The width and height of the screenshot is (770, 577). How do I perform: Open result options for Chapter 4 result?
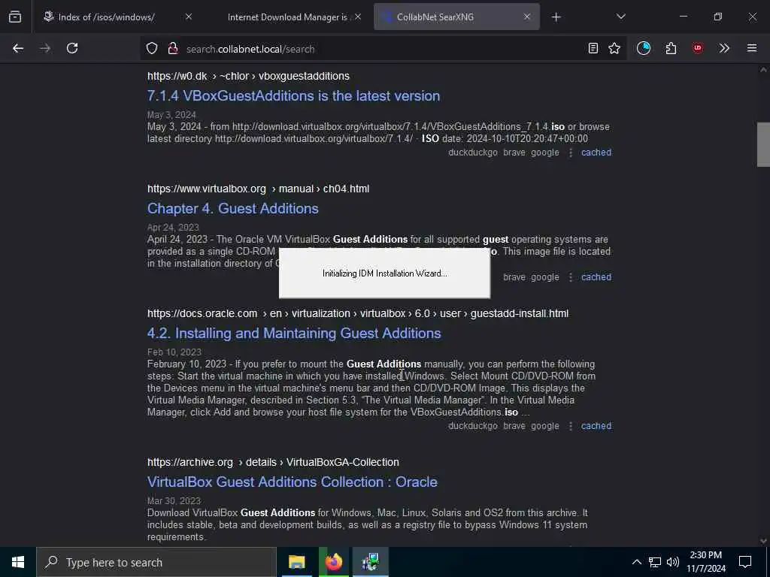coord(571,277)
